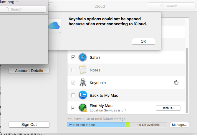Click the Keychain loading spinner
Screen dimensions: 197x135
tap(176, 83)
